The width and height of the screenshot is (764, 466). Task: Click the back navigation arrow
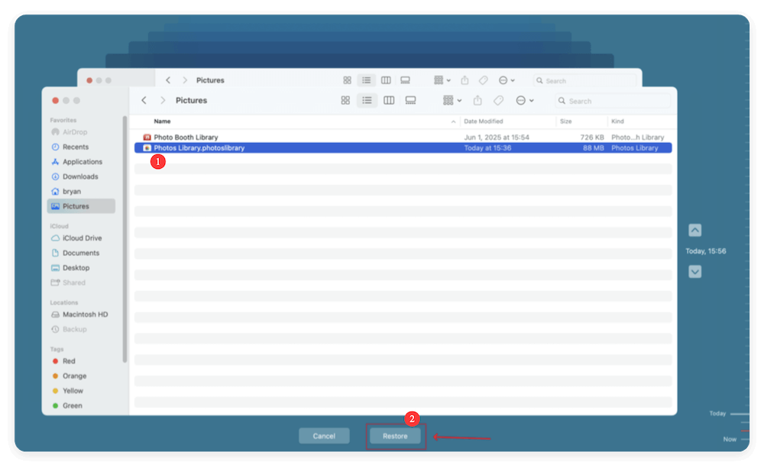click(144, 100)
